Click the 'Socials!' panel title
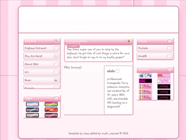 (143, 41)
